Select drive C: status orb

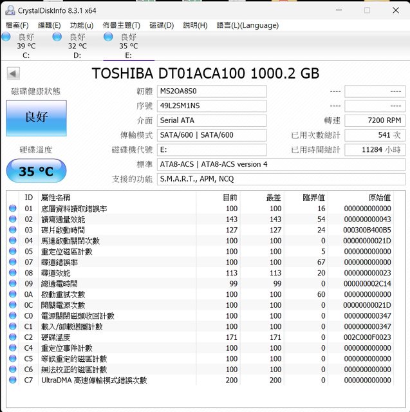[6, 37]
